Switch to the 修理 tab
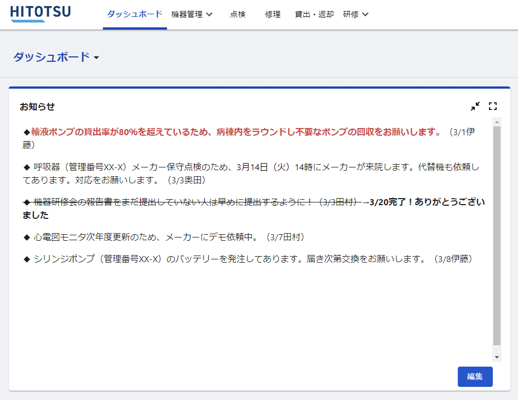Screen dimensions: 518x400 [x=273, y=14]
